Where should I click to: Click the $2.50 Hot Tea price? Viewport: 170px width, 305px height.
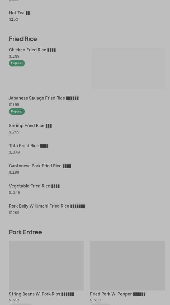13,19
